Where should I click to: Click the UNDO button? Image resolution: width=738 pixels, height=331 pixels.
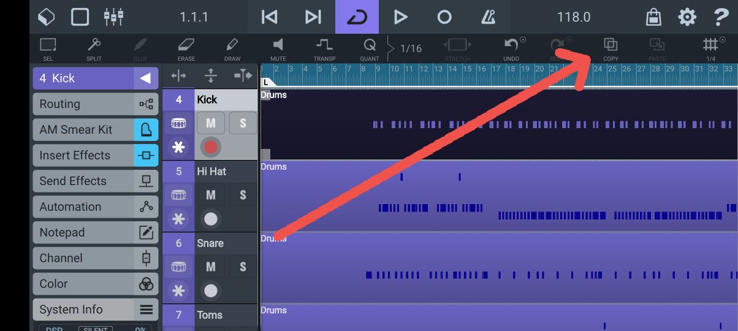click(512, 48)
